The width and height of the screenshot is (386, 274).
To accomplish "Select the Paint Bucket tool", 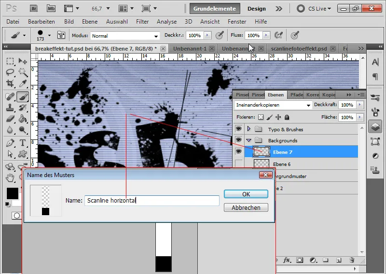I will tap(23, 119).
